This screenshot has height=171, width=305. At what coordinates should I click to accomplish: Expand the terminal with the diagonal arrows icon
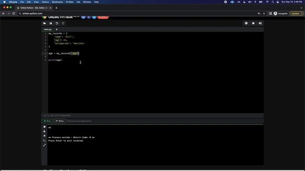tap(44, 145)
